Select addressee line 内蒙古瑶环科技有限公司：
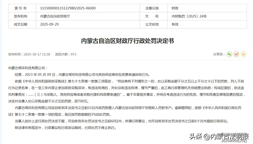253x144 pixels. (x=28, y=68)
